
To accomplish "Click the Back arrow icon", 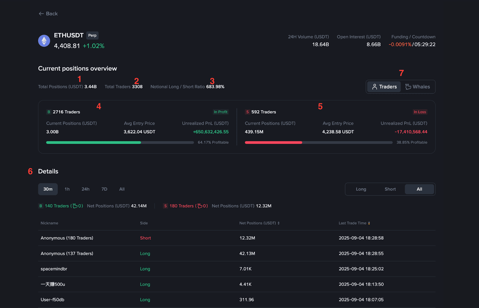I will (x=41, y=14).
